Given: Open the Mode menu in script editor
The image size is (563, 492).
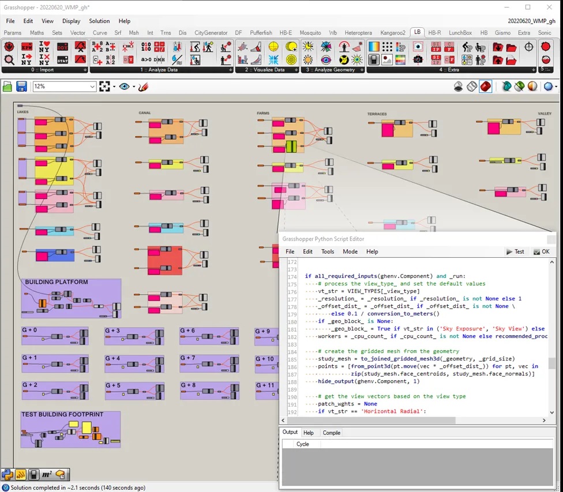Looking at the screenshot, I should click(350, 251).
